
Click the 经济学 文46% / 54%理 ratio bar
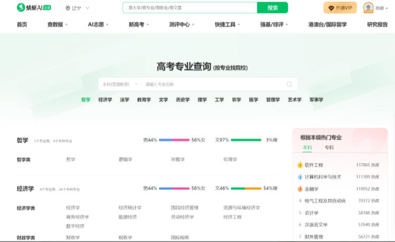246,188
